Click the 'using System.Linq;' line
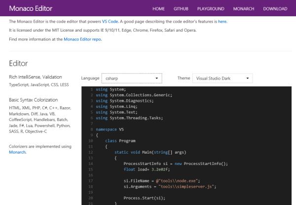The image size is (296, 205). click(x=116, y=106)
